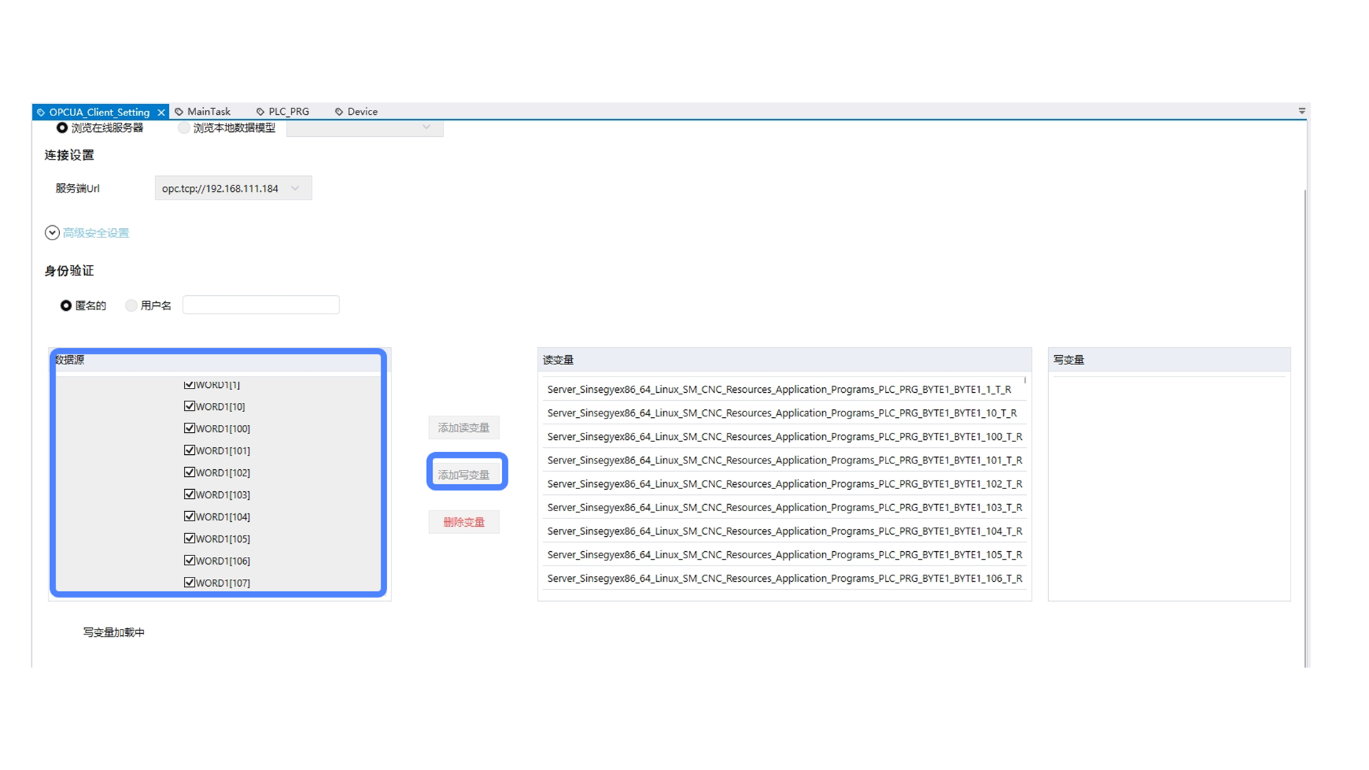This screenshot has height=770, width=1369.
Task: Choose 用户名 authentication radio option
Action: coord(131,305)
